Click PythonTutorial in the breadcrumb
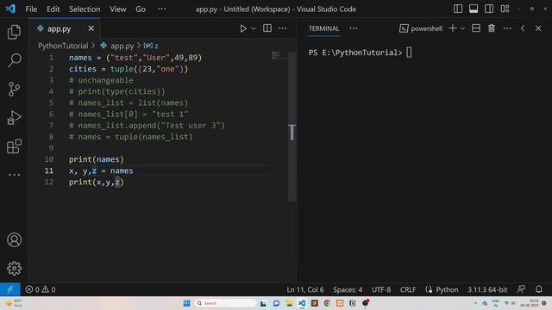 pyautogui.click(x=63, y=46)
